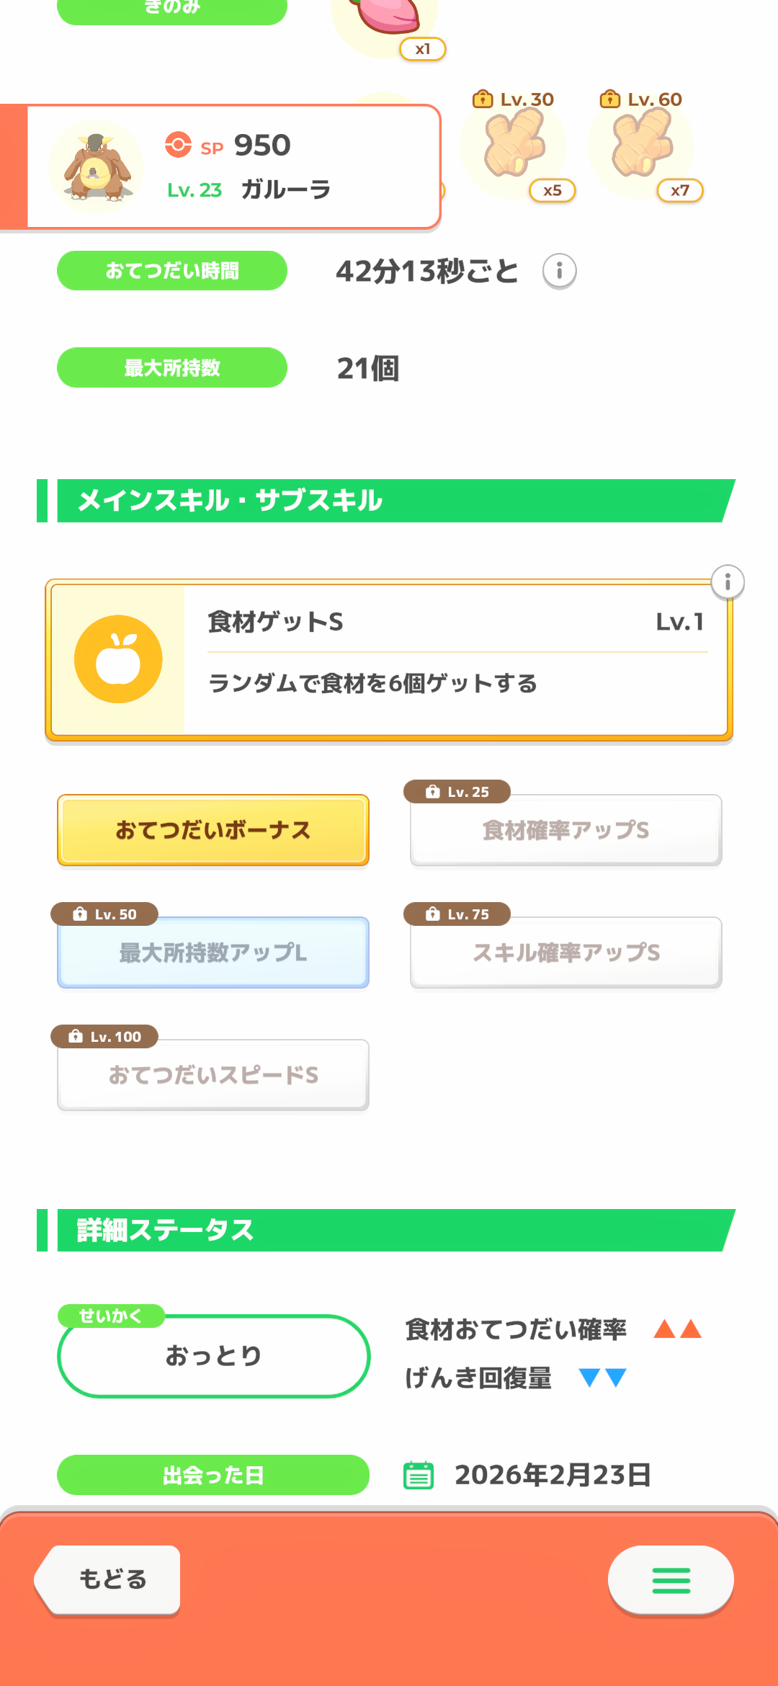Tap the berry icon at top
Screen dimensions: 778x1686
pyautogui.click(x=385, y=18)
